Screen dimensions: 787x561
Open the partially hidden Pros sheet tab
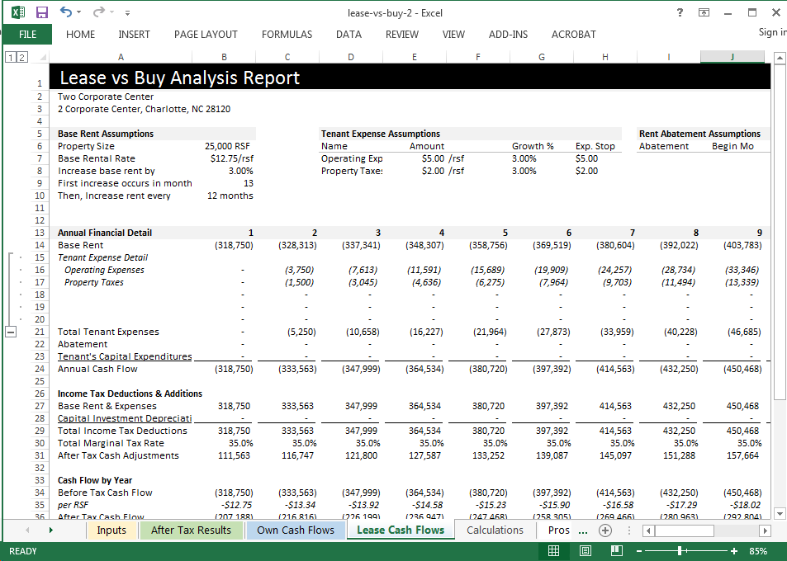point(558,530)
